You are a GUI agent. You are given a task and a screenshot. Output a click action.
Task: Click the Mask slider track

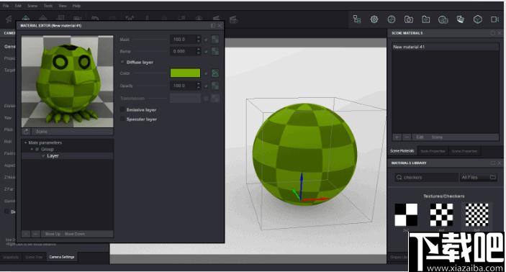(150, 40)
